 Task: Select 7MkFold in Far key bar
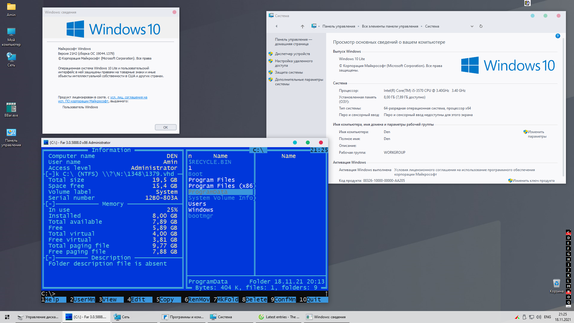click(x=228, y=300)
